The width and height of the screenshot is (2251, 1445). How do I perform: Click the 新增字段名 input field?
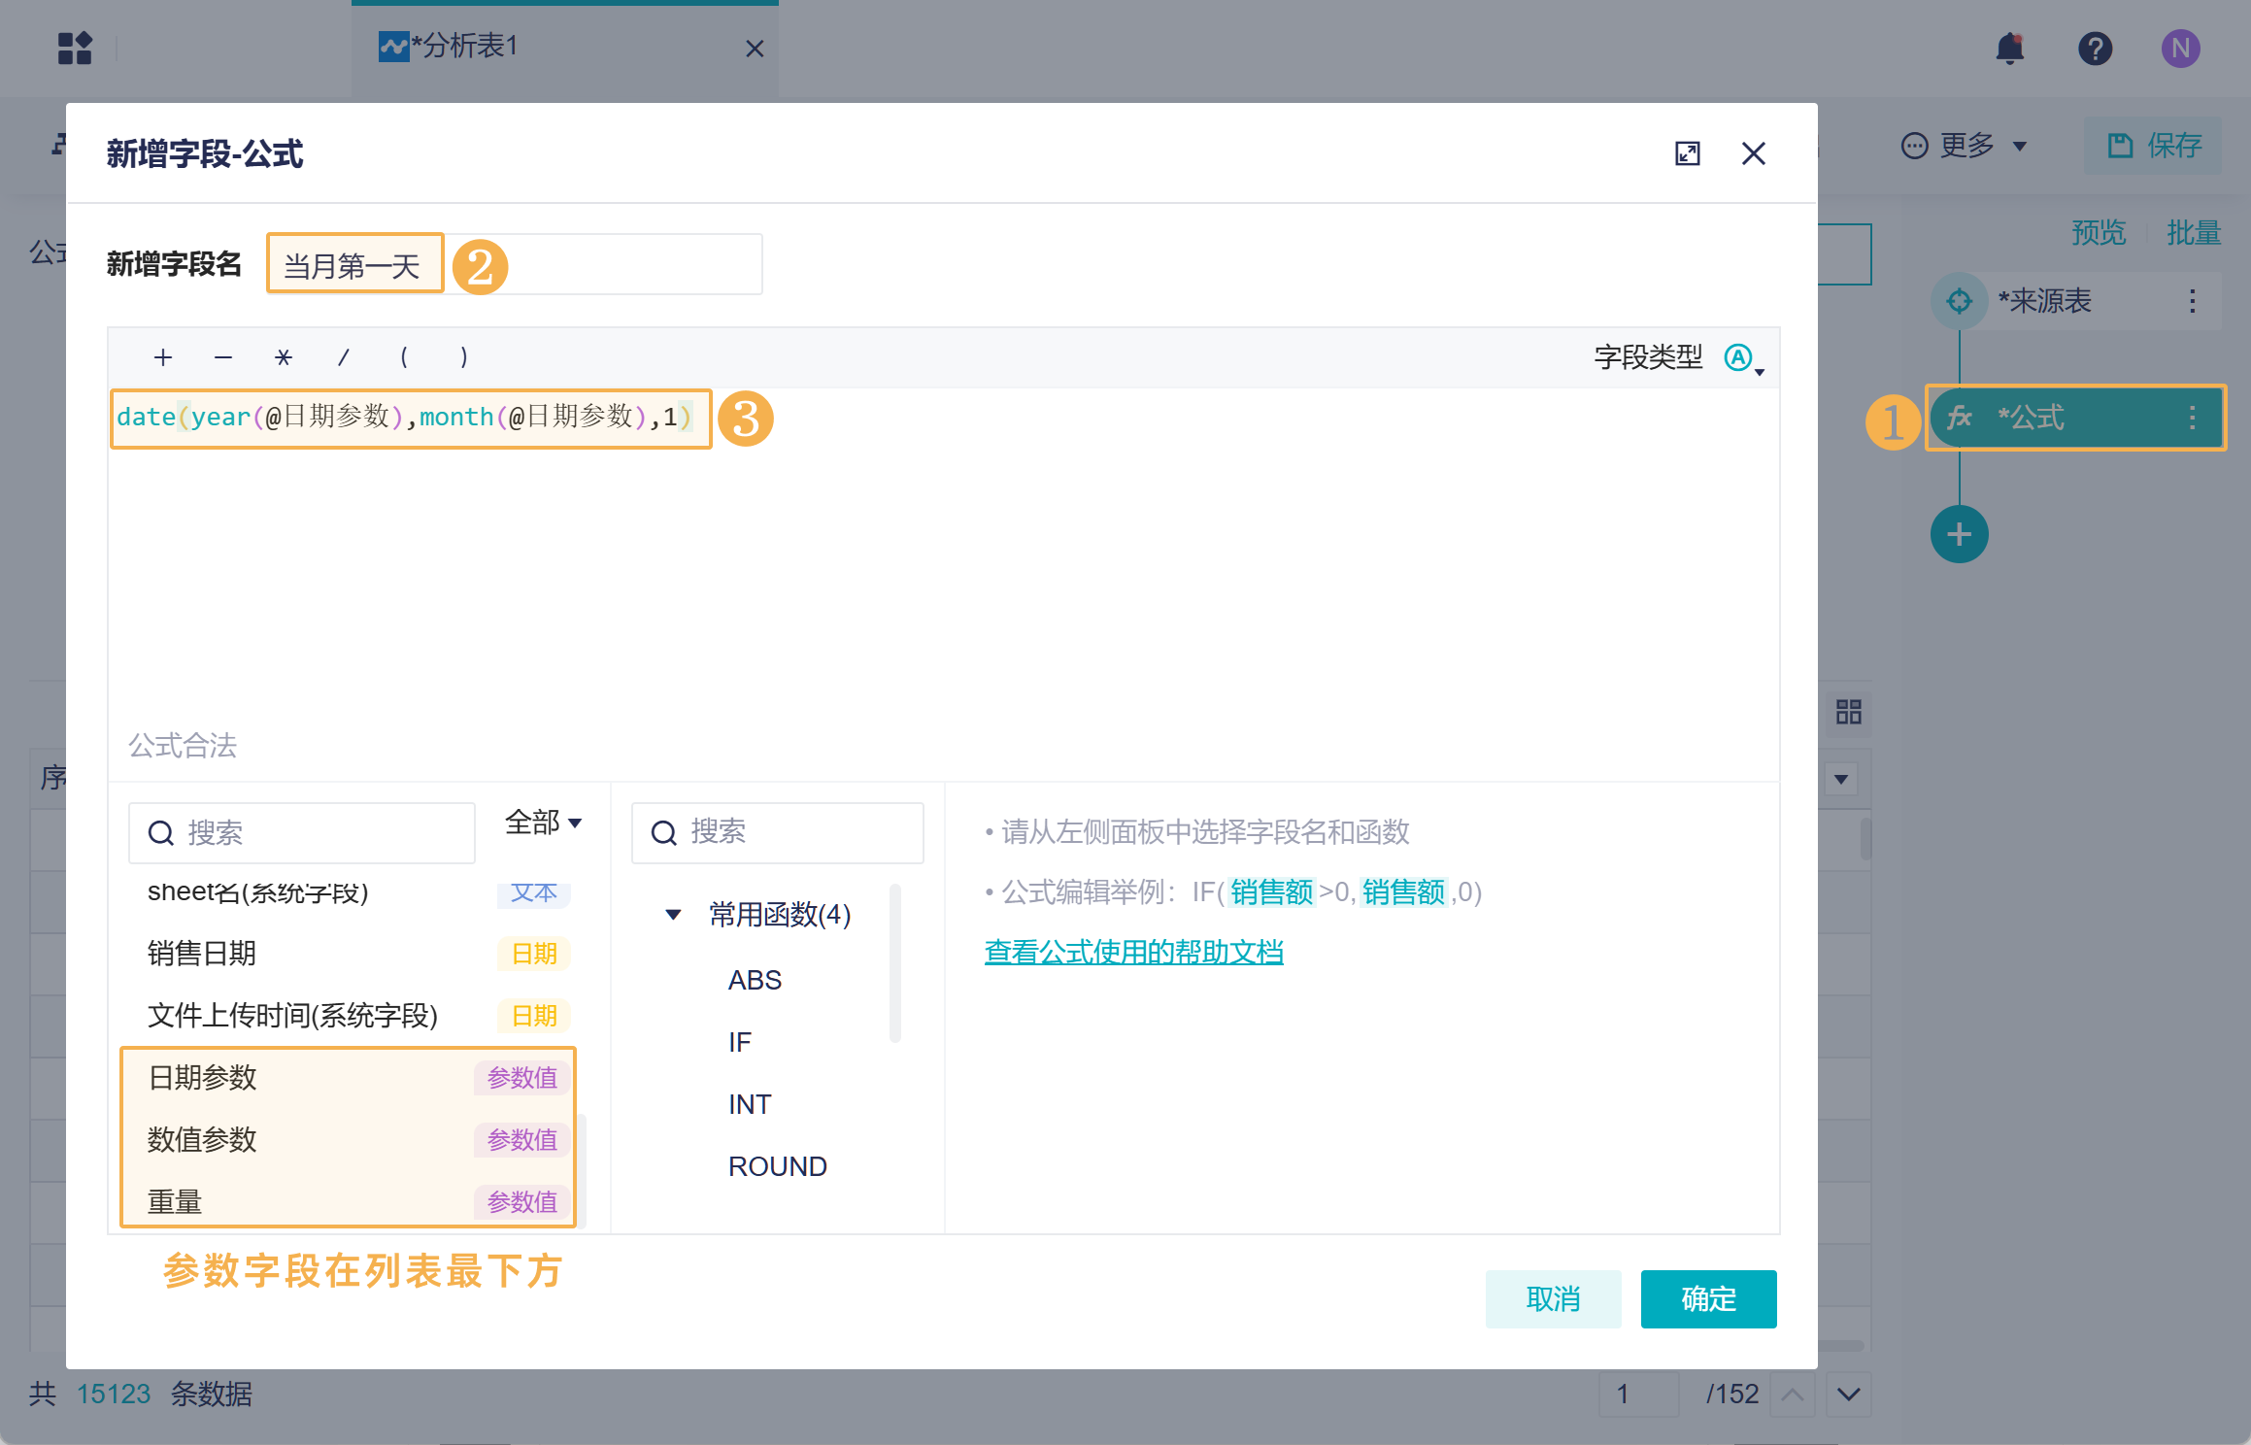[x=515, y=264]
